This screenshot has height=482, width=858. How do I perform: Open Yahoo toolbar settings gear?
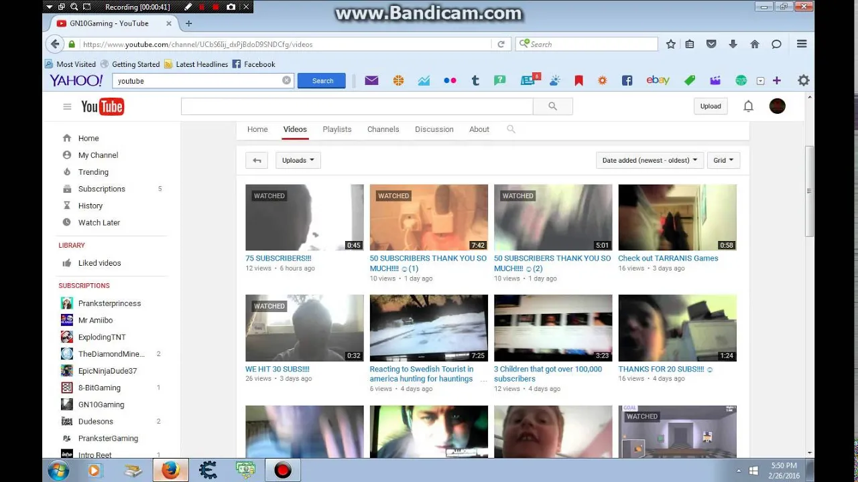[804, 80]
